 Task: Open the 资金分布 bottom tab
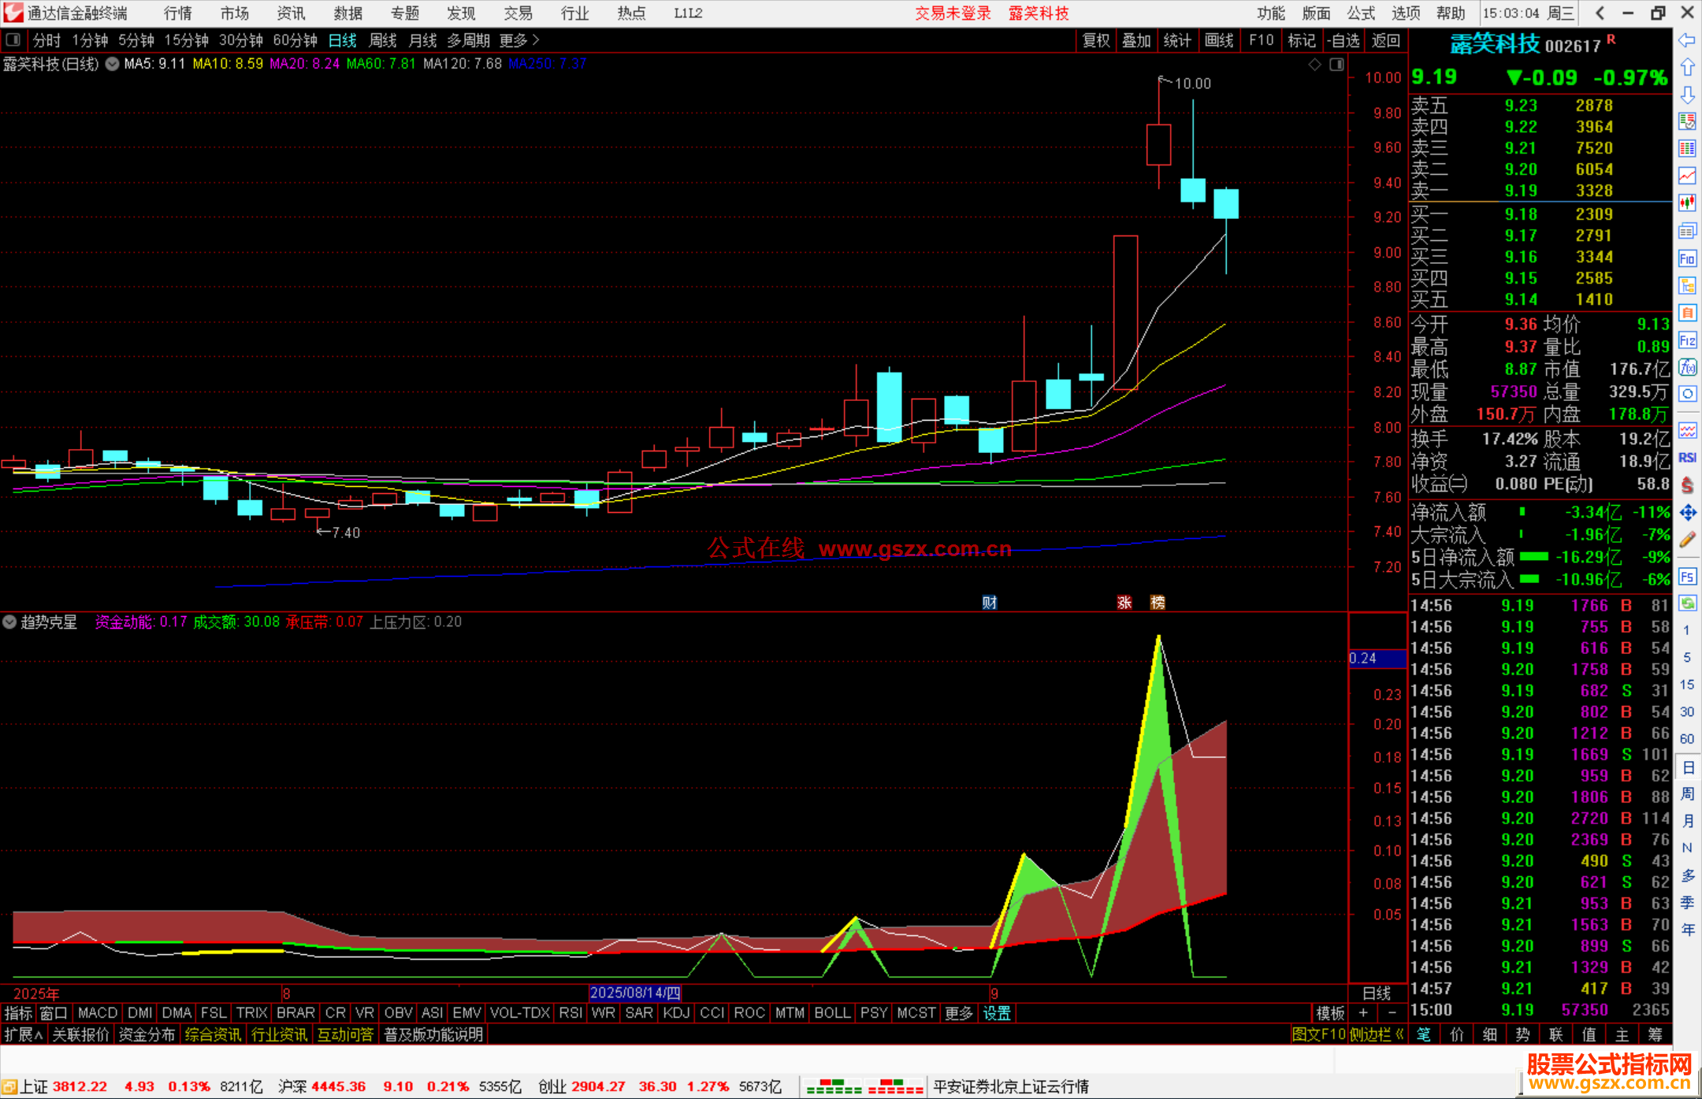[x=147, y=1034]
